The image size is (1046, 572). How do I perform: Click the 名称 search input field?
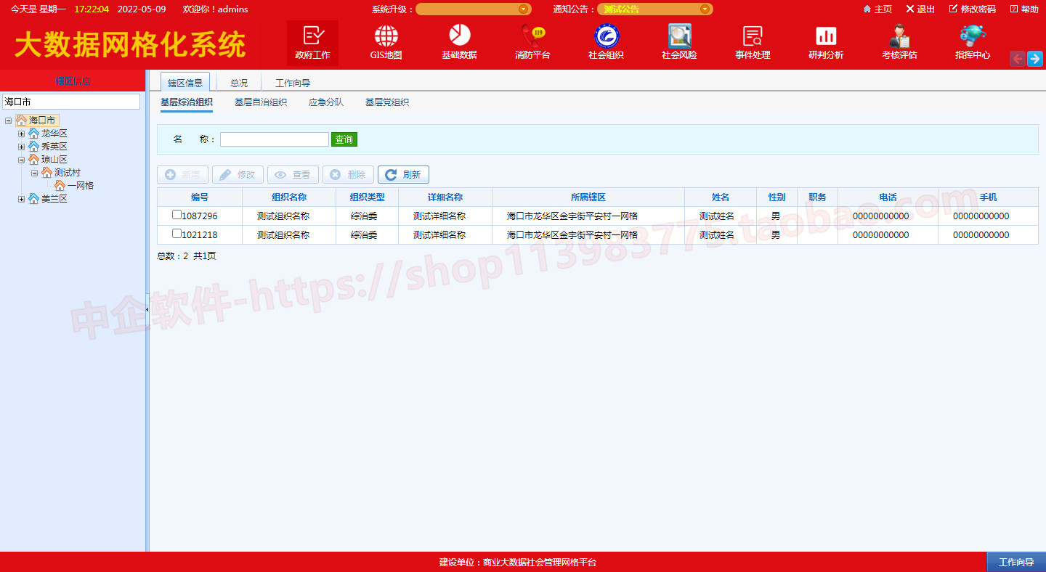[x=275, y=139]
